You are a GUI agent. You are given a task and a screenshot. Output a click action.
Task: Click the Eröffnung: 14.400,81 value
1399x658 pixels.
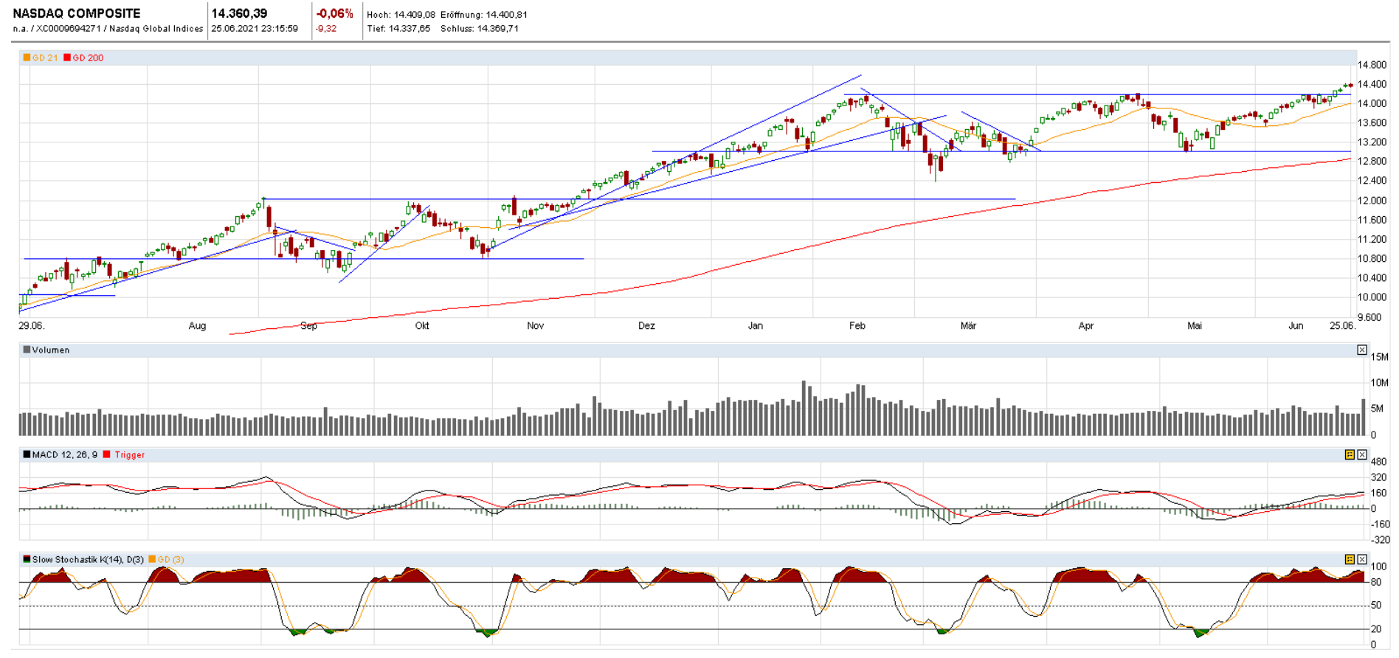pyautogui.click(x=484, y=15)
